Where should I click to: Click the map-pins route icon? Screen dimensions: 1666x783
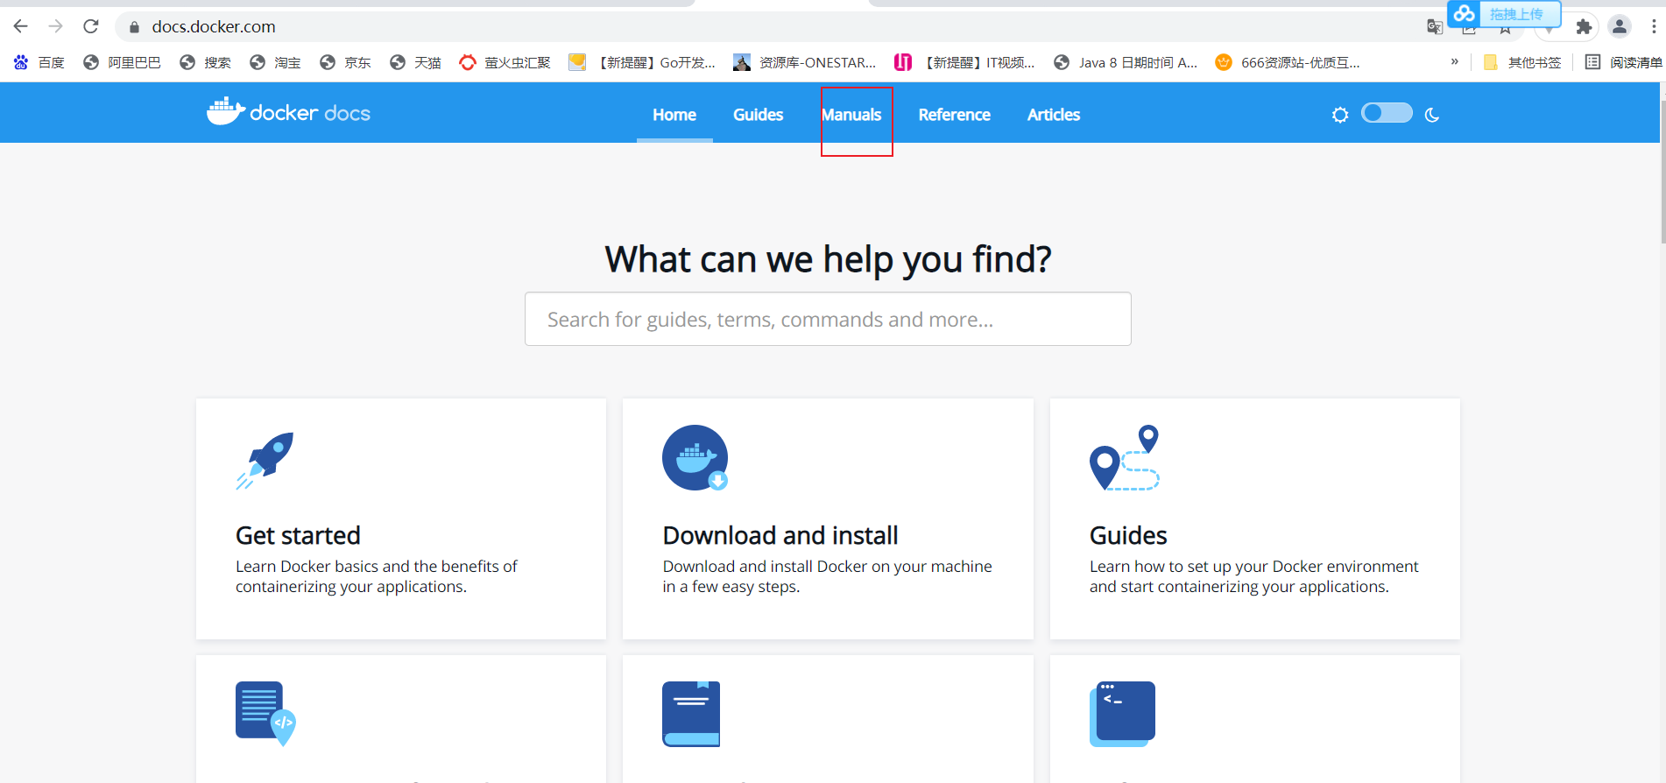tap(1125, 458)
